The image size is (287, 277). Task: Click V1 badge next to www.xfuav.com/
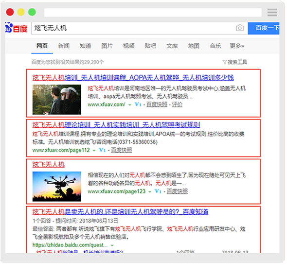coord(138,104)
